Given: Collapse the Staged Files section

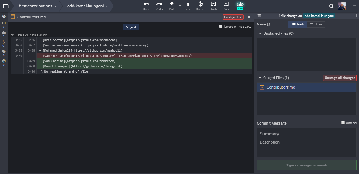Looking at the screenshot, I should pyautogui.click(x=260, y=78).
